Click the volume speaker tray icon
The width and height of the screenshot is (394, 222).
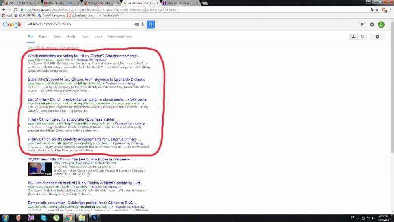pos(373,218)
